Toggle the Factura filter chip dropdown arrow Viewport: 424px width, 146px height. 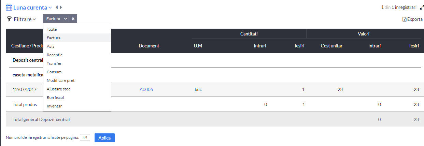point(66,19)
